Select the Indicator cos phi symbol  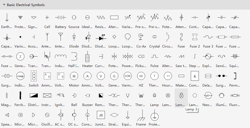20,76
